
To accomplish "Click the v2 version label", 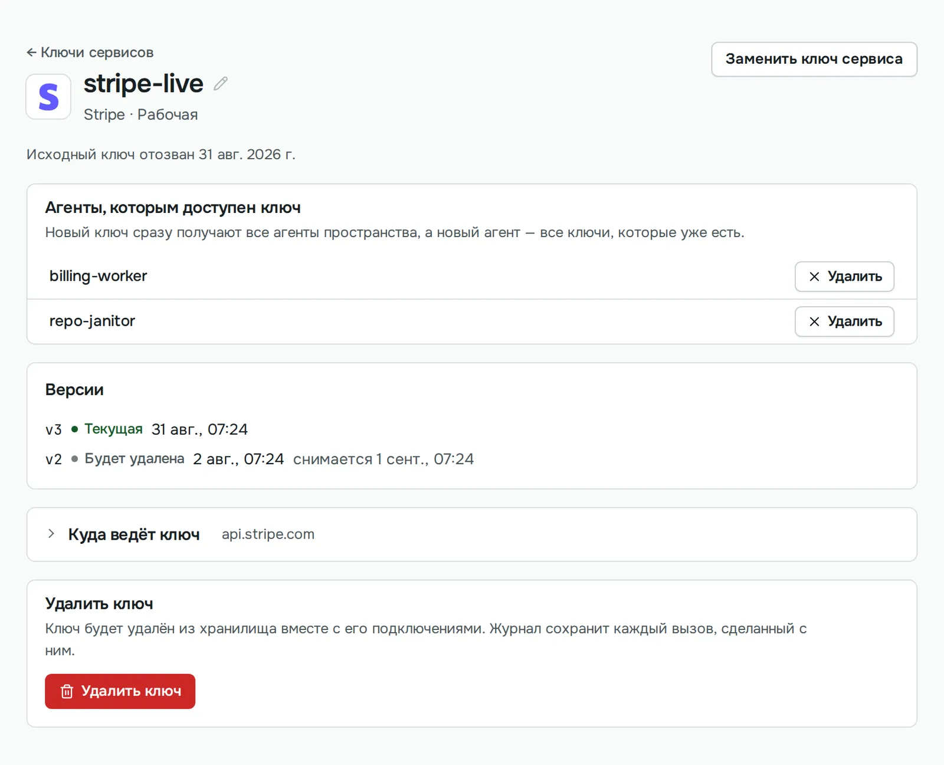I will point(54,459).
